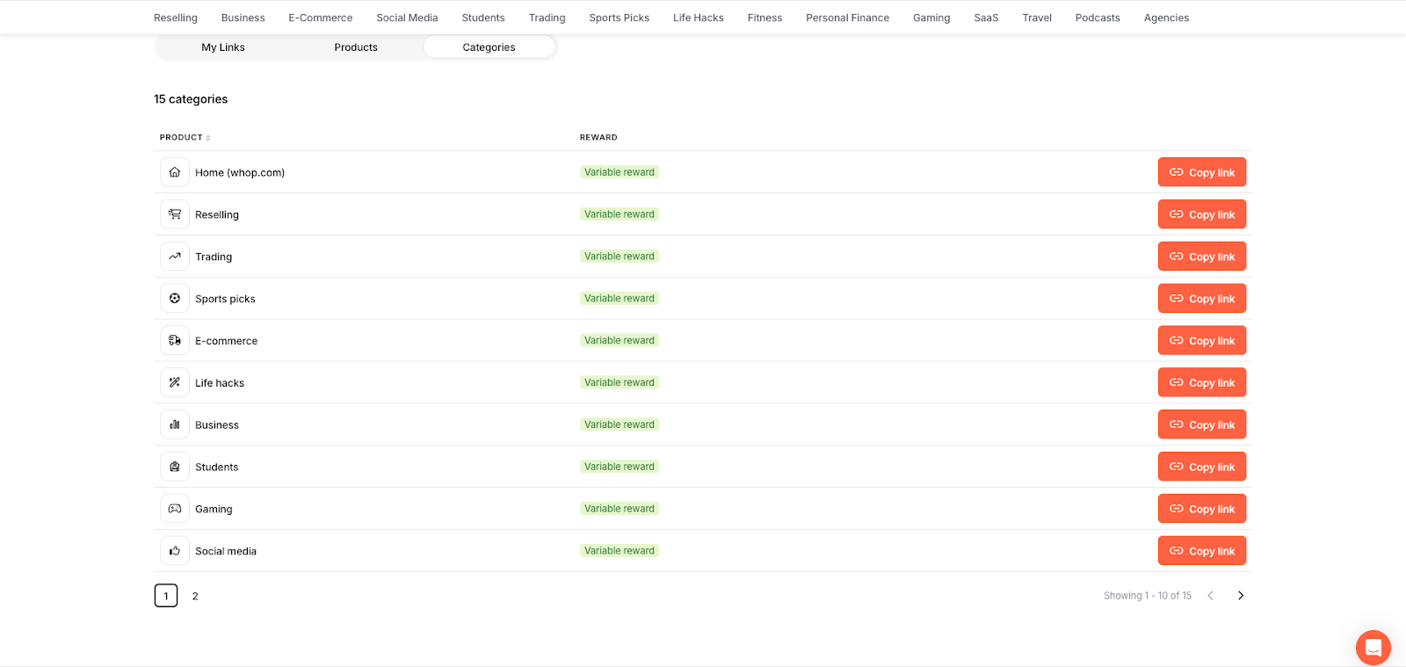Click the E-commerce product name

[x=227, y=341]
